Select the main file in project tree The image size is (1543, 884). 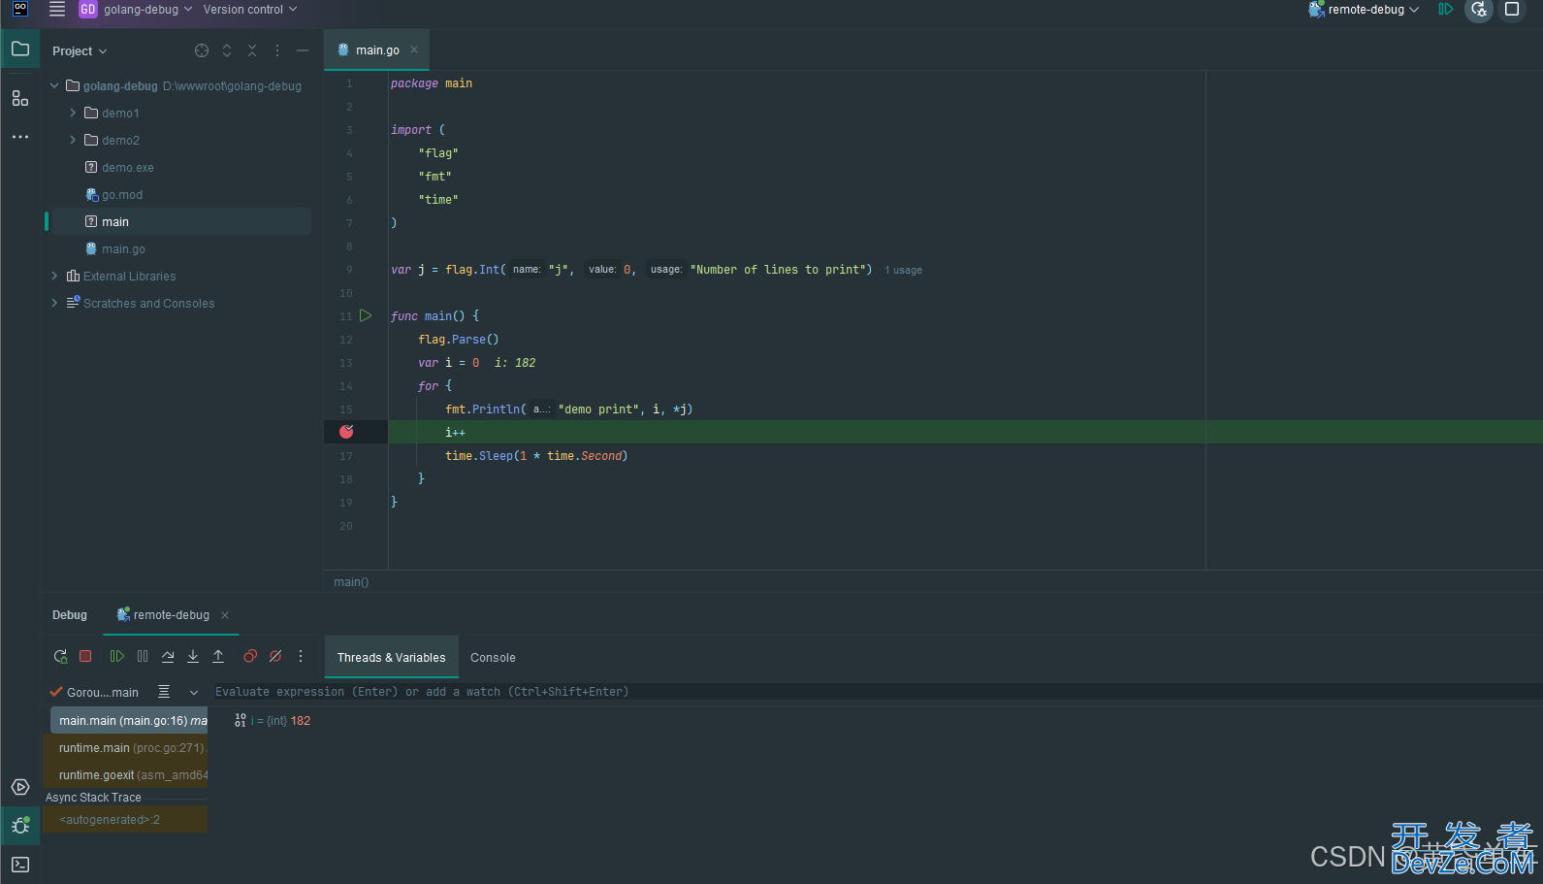pyautogui.click(x=181, y=221)
